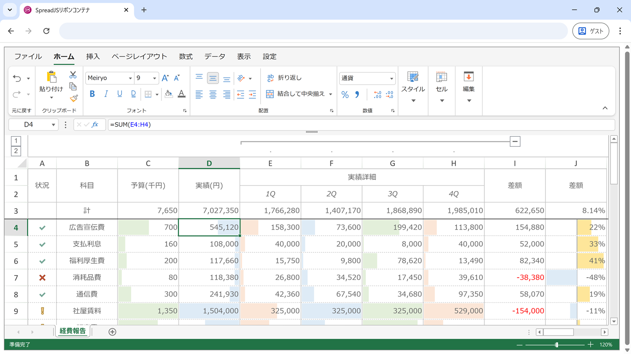631x354 pixels.
Task: Click the Redo arrow icon
Action: [17, 94]
